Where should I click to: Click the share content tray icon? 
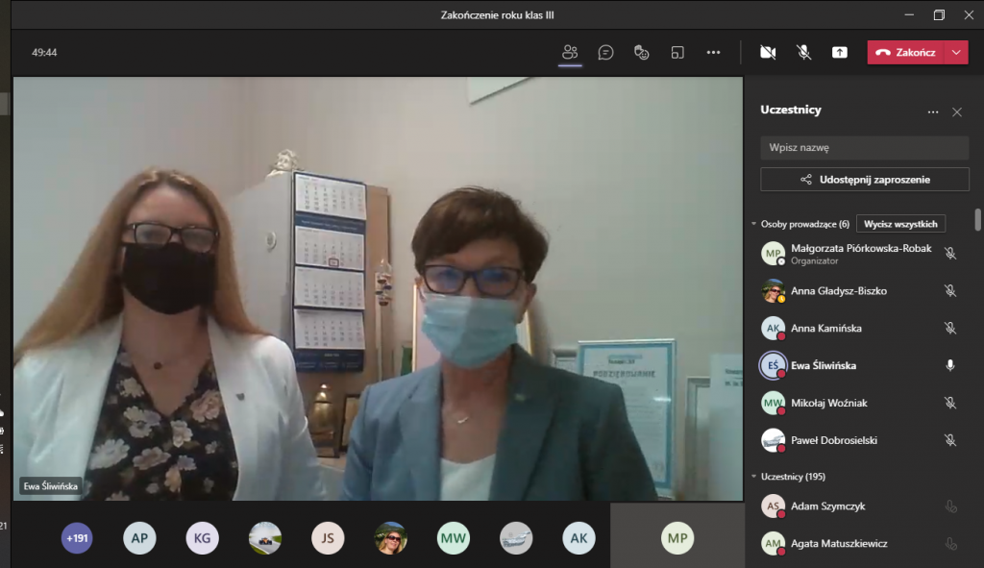[840, 52]
